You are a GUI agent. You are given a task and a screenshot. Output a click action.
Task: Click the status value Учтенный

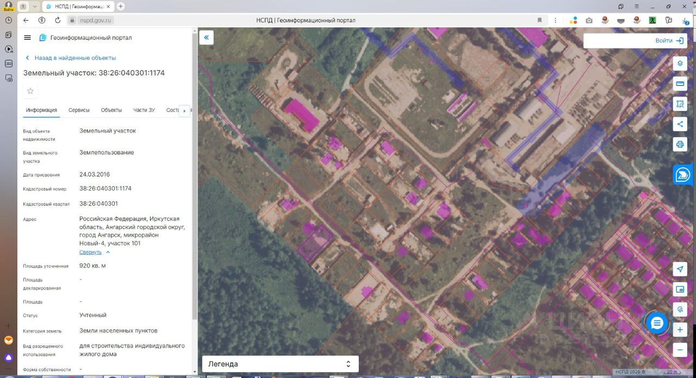pyautogui.click(x=93, y=315)
